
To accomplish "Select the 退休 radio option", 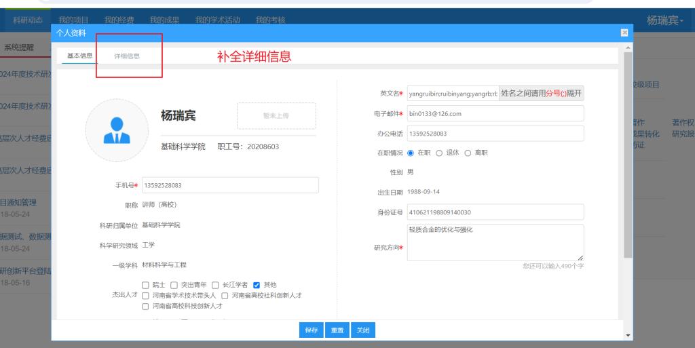I will click(x=439, y=153).
